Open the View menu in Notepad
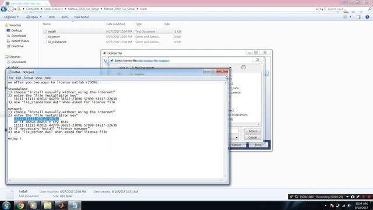The width and height of the screenshot is (373, 210). (x=39, y=78)
